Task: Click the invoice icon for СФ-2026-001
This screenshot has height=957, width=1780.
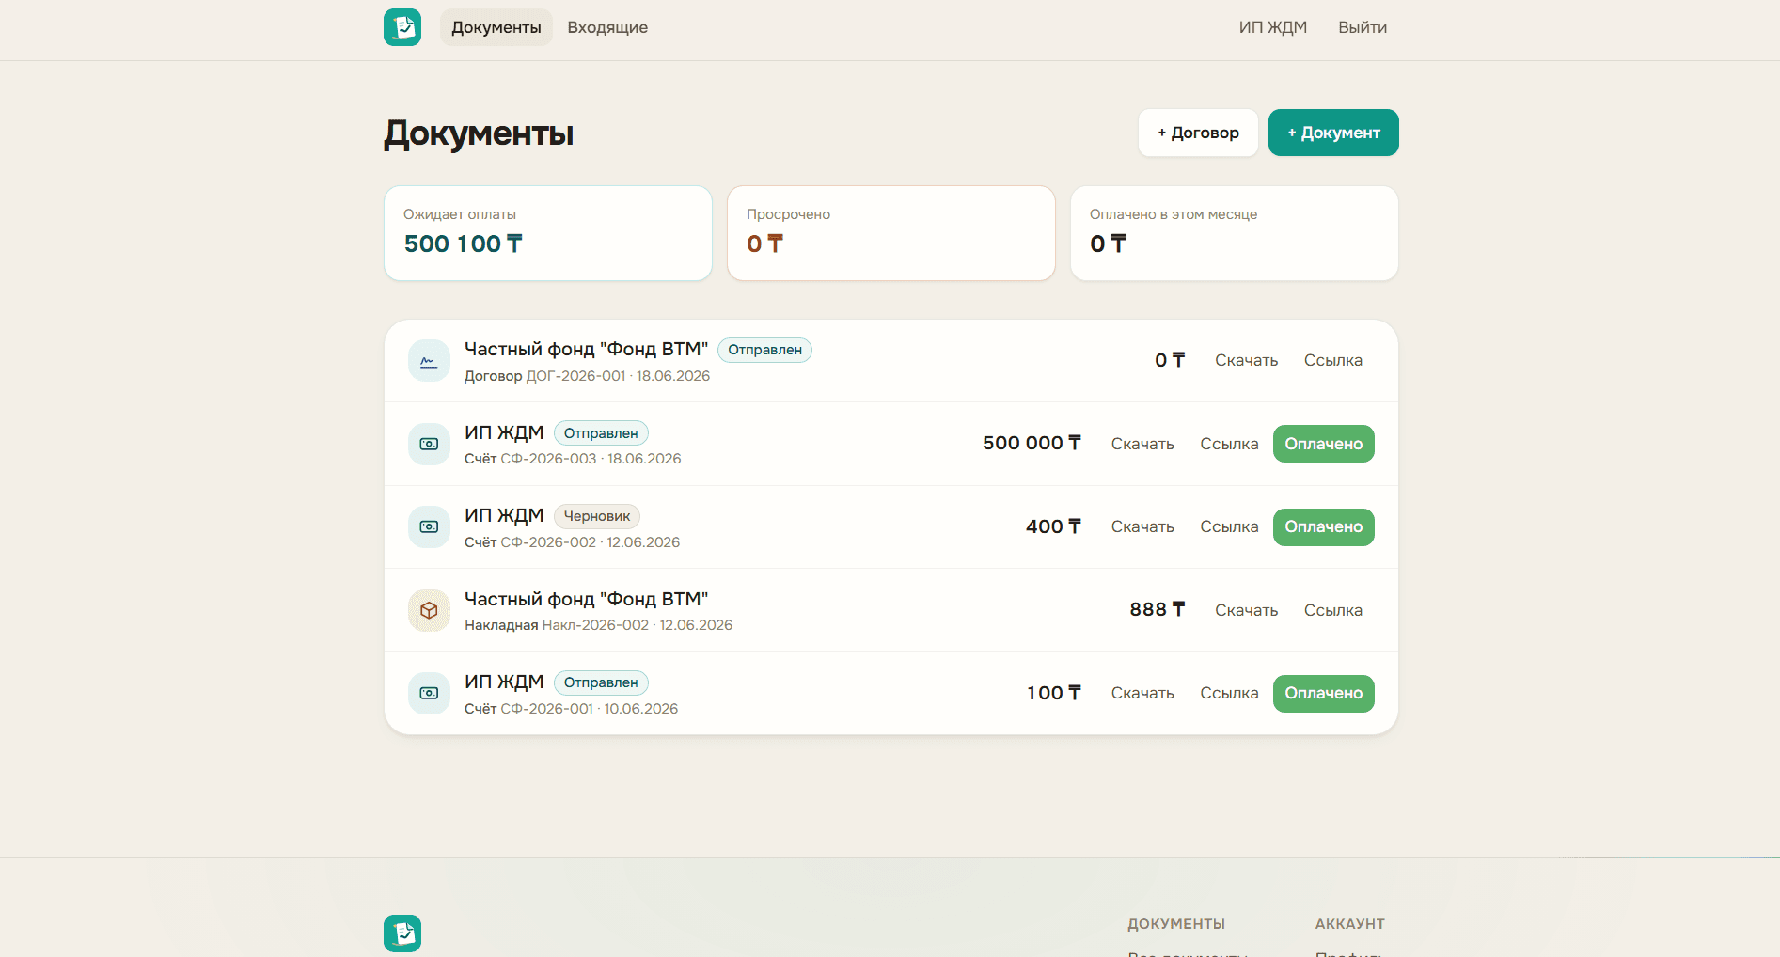Action: 429,694
